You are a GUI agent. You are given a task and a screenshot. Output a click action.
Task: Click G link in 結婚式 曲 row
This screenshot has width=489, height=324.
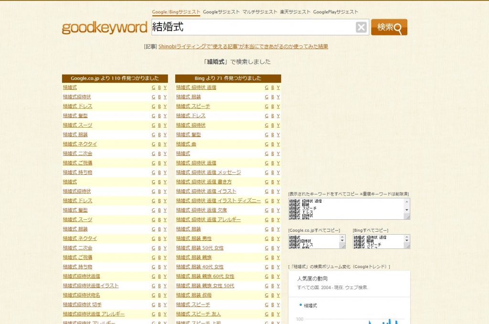[266, 144]
